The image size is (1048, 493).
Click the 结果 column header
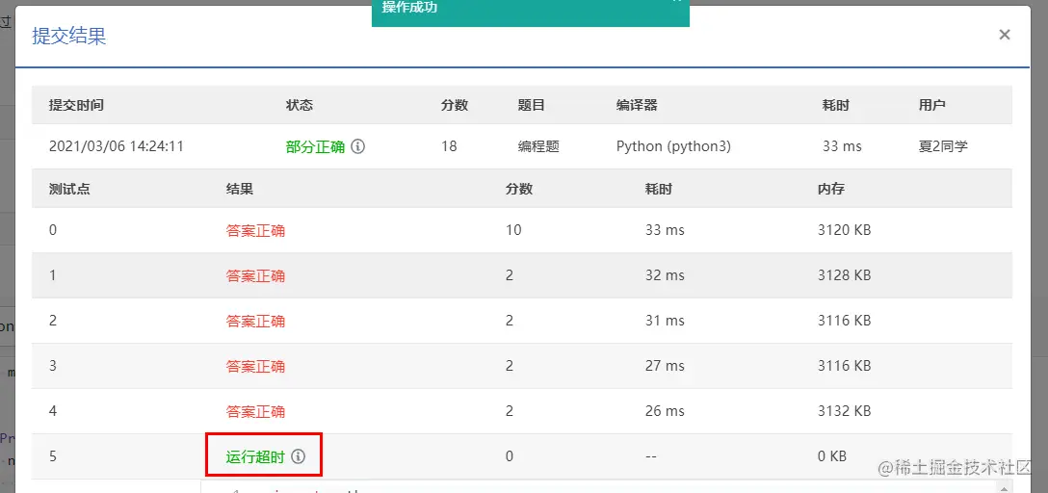point(240,189)
